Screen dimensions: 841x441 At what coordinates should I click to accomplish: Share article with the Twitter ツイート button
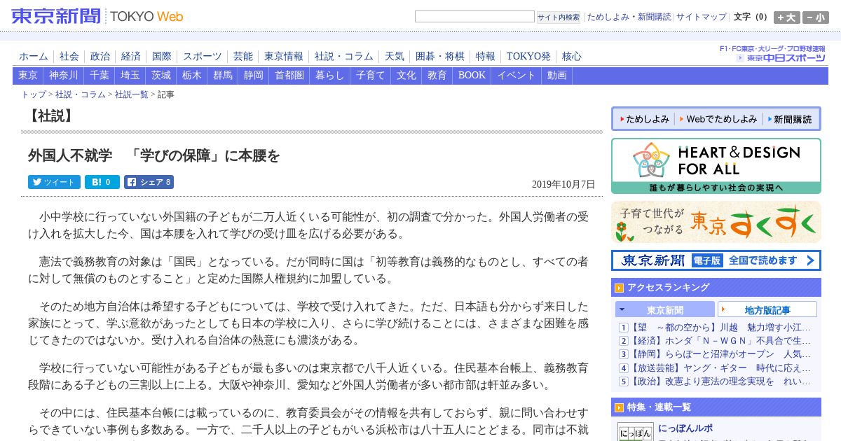click(x=54, y=182)
